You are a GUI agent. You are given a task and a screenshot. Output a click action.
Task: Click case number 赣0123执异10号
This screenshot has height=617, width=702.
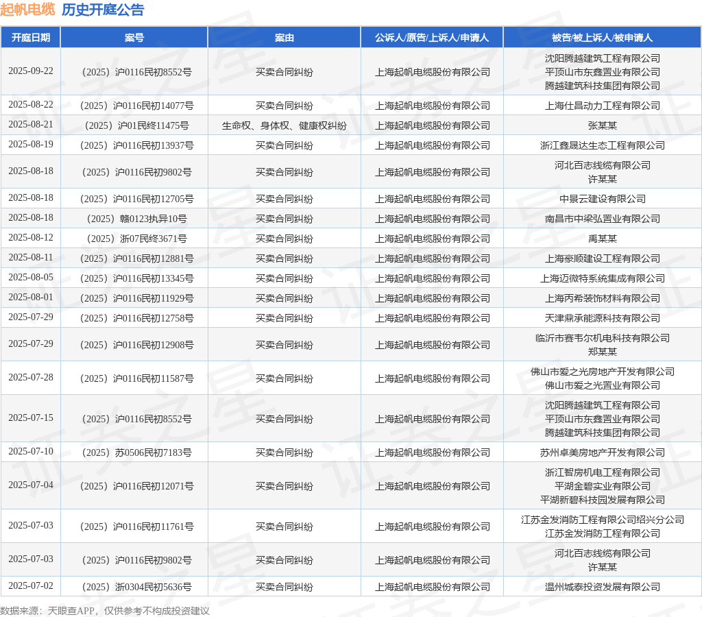(136, 219)
